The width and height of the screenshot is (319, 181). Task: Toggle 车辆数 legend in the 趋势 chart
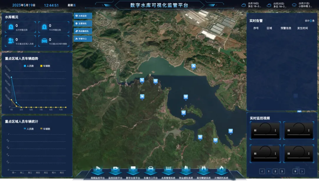[45, 66]
